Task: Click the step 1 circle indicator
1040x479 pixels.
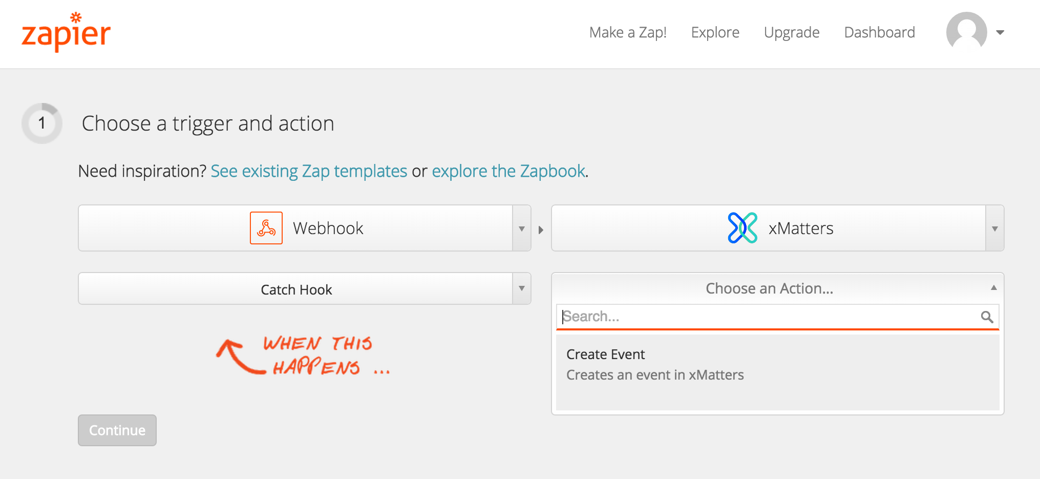Action: point(42,123)
